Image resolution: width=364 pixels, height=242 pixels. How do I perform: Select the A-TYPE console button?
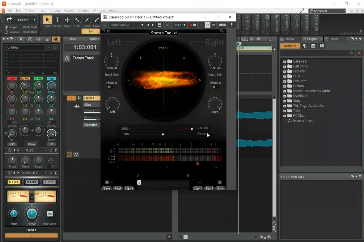coord(49,182)
